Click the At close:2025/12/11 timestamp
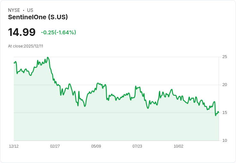Image resolution: width=236 pixels, height=163 pixels. pos(26,46)
